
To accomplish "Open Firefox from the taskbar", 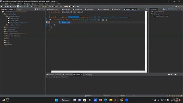I will point(100,100).
